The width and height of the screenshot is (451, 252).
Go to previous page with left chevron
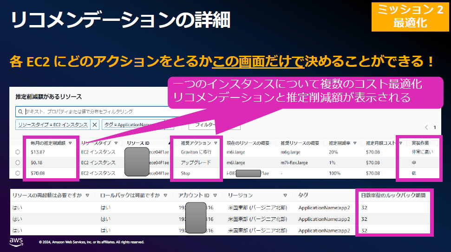[x=426, y=127]
